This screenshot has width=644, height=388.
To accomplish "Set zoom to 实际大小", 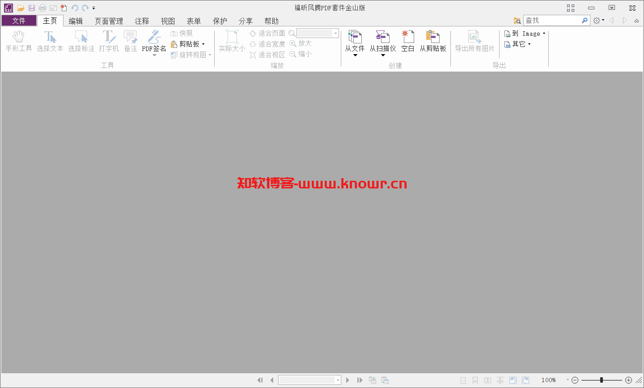I will click(232, 41).
